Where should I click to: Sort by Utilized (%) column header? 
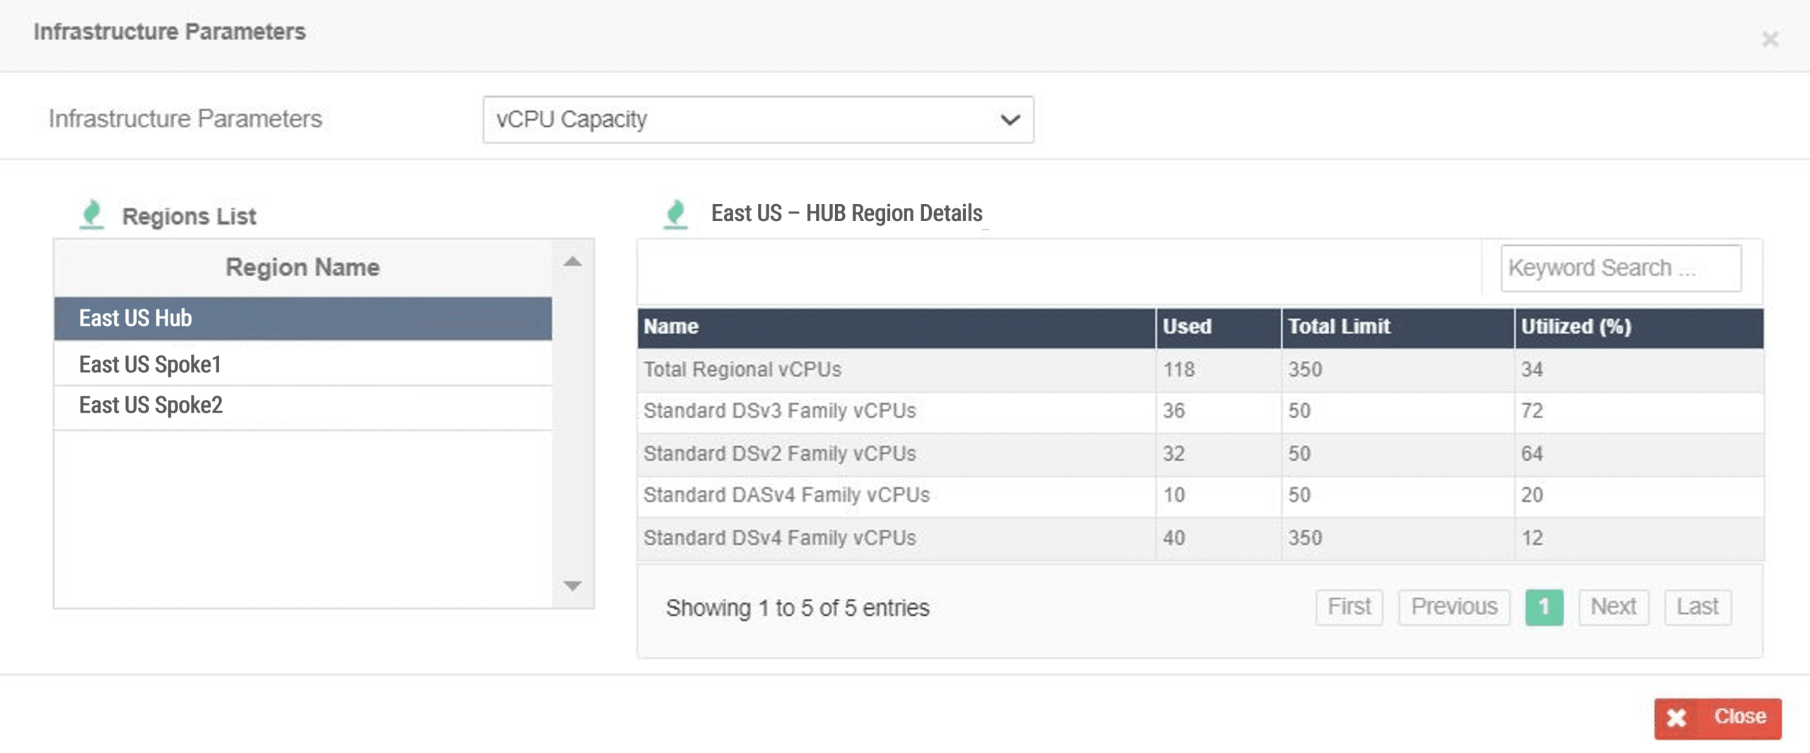1637,327
